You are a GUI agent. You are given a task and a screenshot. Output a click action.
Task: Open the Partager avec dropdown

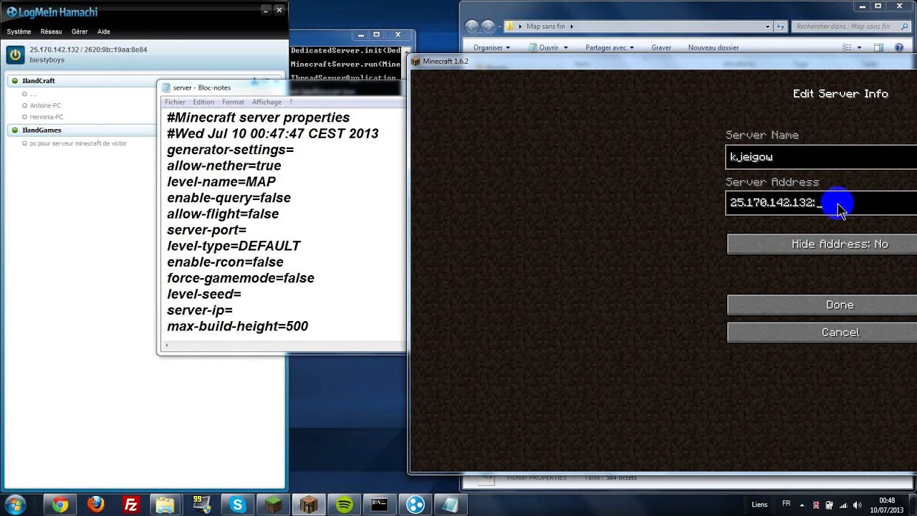(610, 48)
